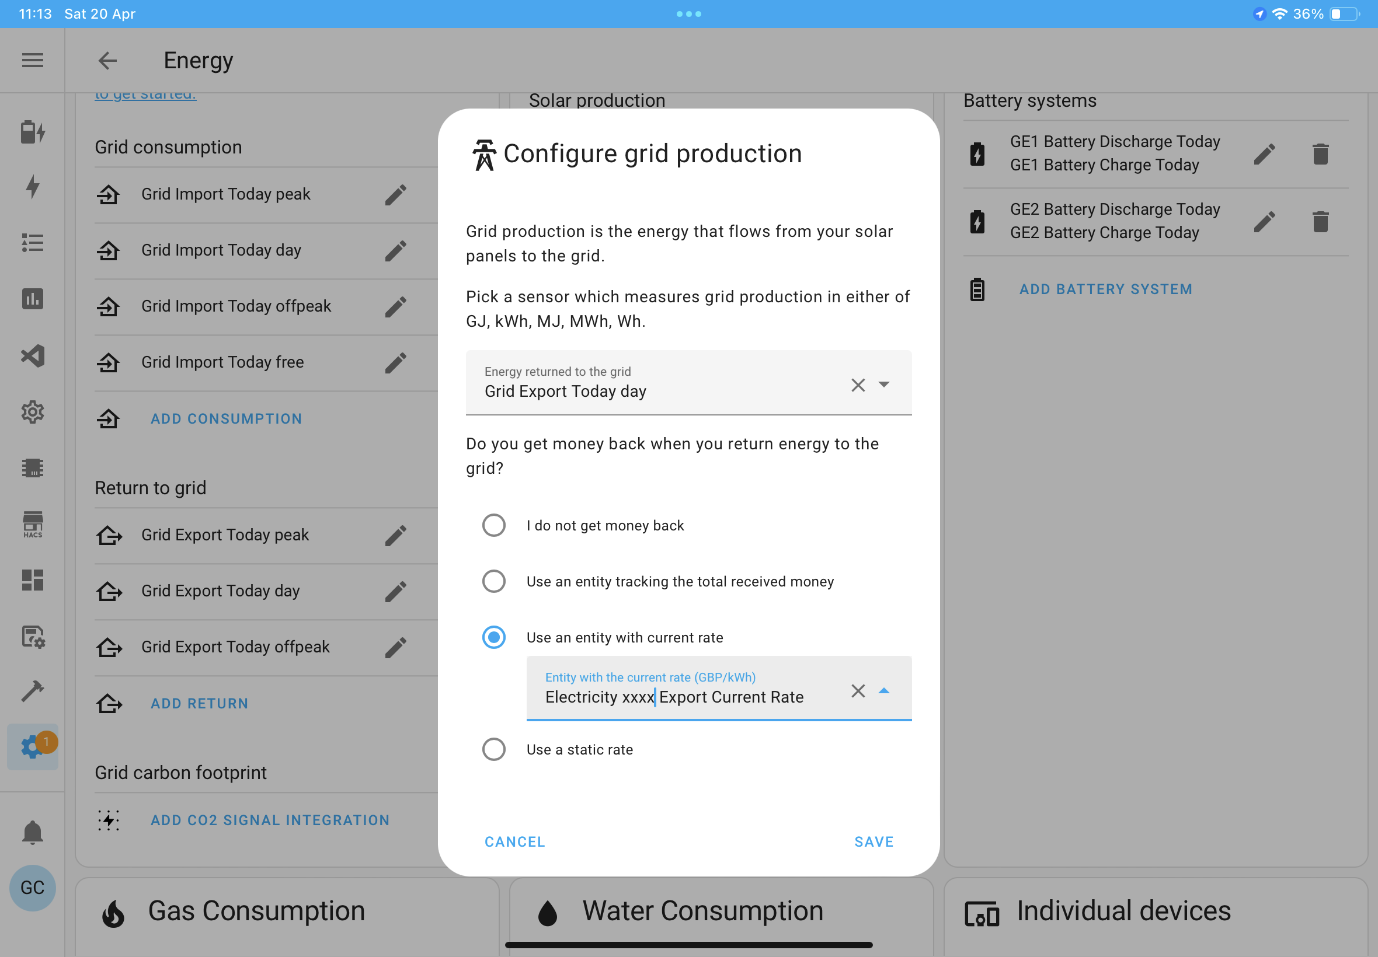Add a new return to grid source
This screenshot has height=957, width=1378.
(199, 703)
